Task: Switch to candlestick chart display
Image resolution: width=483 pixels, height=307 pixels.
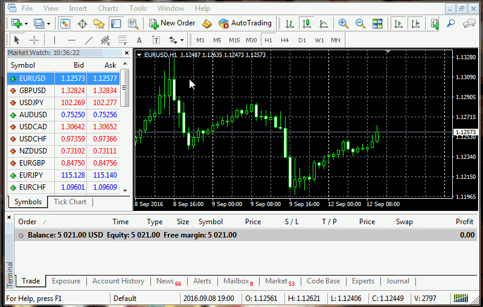Action: coord(307,24)
